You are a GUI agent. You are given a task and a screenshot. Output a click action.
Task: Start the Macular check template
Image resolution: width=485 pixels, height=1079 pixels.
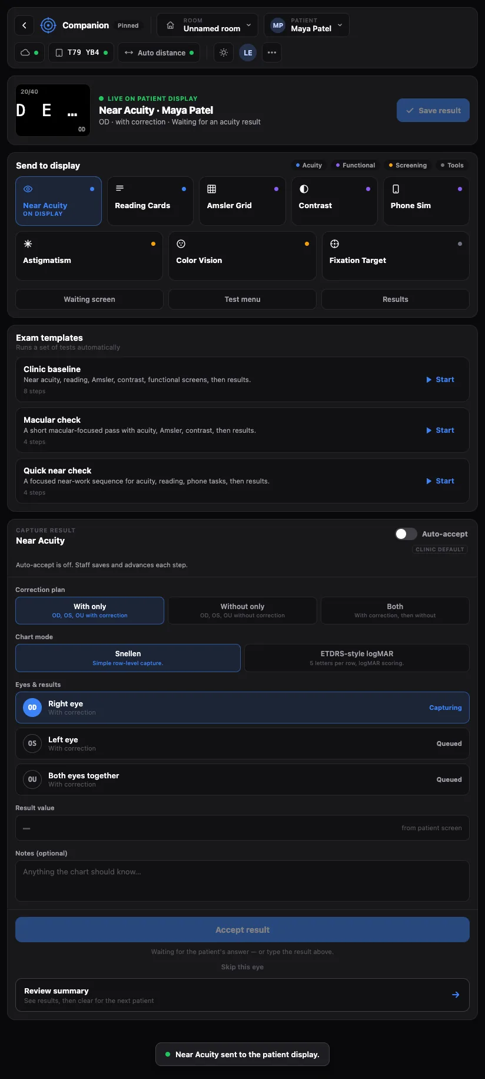click(x=440, y=430)
